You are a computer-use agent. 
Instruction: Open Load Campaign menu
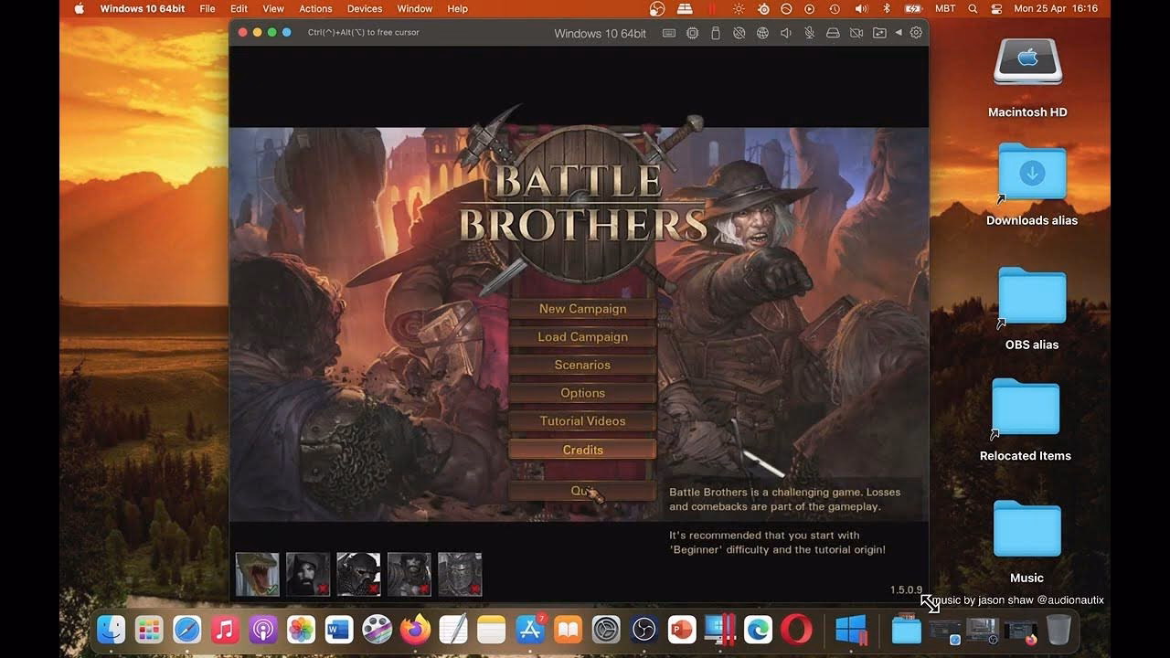582,337
